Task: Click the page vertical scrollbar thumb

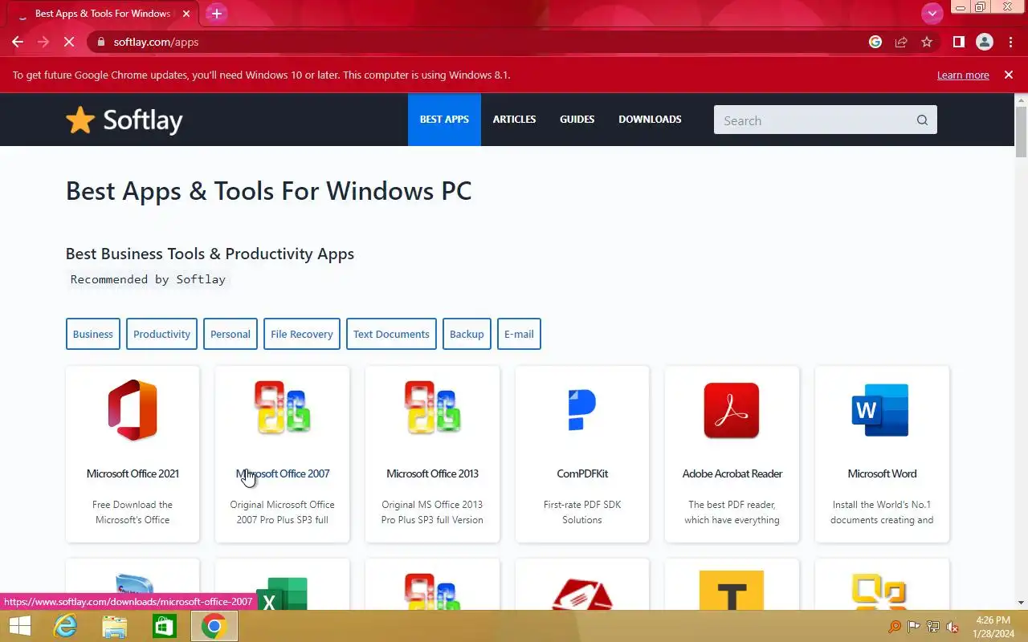Action: (x=1021, y=132)
